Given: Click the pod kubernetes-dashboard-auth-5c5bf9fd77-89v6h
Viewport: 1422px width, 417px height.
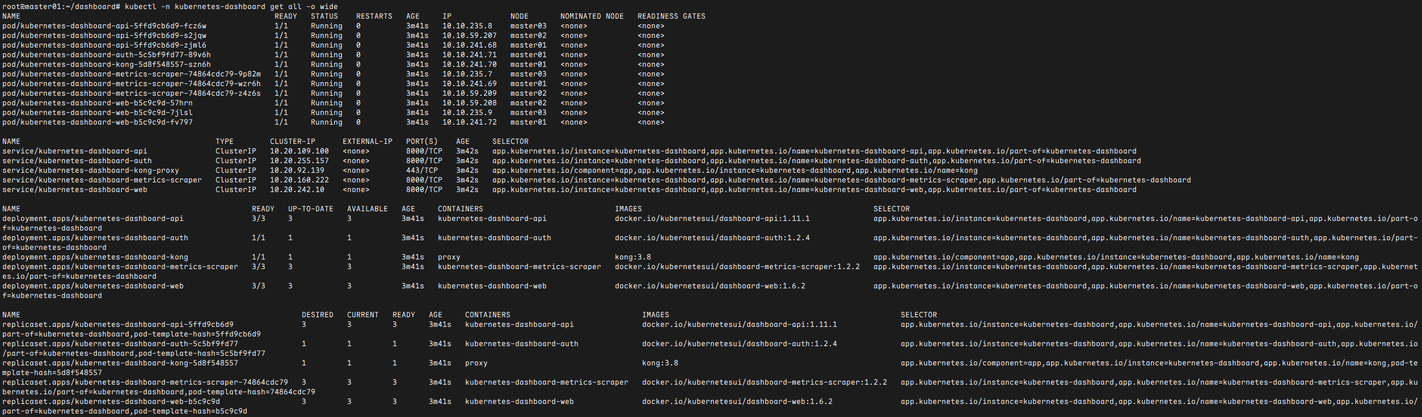Looking at the screenshot, I should click(x=107, y=55).
